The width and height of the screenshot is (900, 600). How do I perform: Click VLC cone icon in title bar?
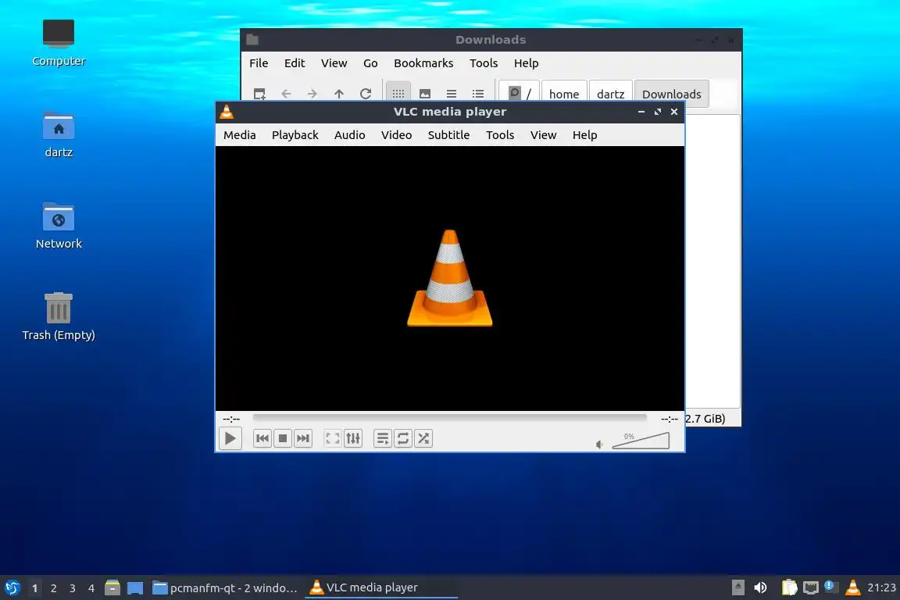coord(227,112)
